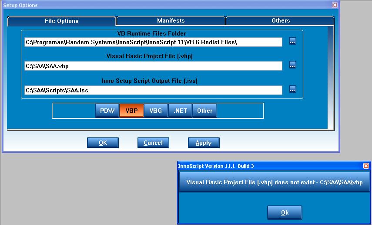The image size is (372, 225).
Task: Click the C:\SAA\SAA.vbp project file field
Action: point(153,66)
